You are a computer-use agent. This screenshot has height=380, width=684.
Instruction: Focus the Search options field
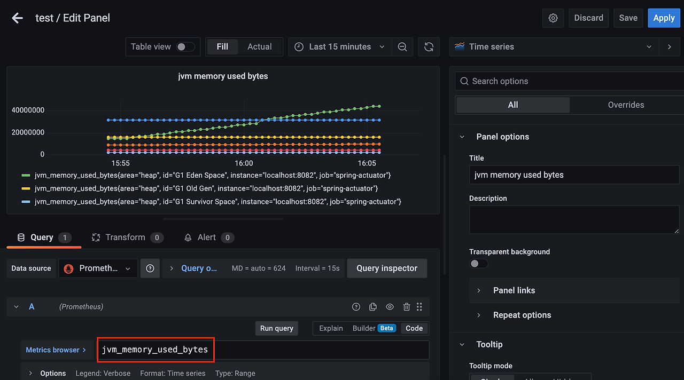coord(570,81)
